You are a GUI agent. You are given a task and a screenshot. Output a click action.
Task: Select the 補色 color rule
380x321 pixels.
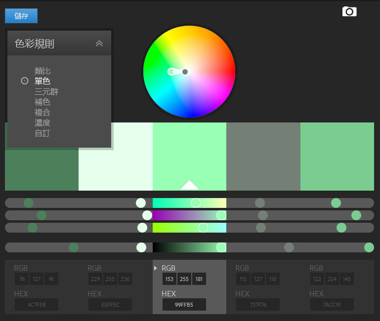42,102
